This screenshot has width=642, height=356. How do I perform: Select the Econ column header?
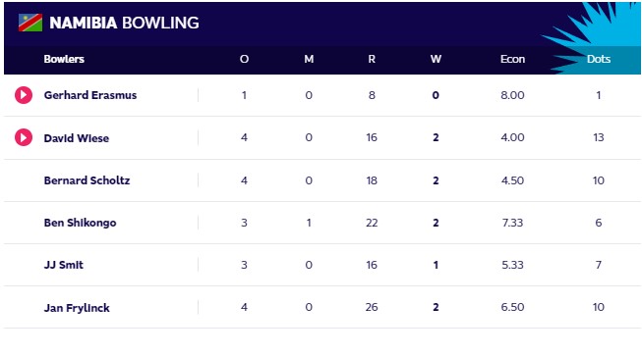pyautogui.click(x=512, y=59)
